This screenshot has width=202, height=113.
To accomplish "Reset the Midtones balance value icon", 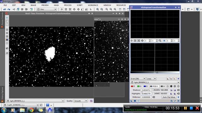I will pos(154,97).
